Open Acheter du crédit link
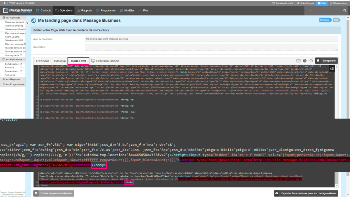Viewport: 350px width, 198px height. (x=283, y=3)
